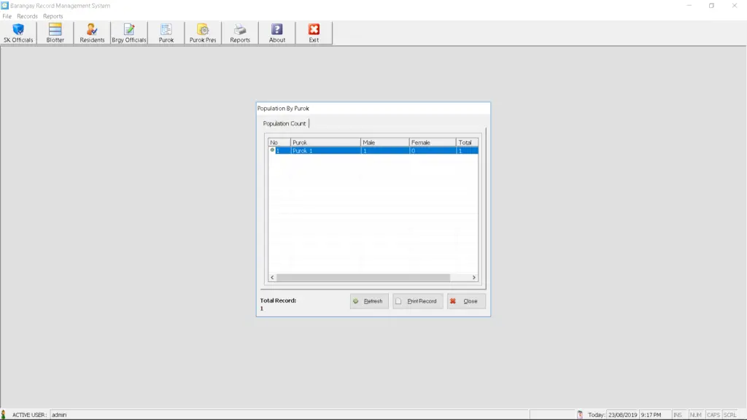Open the Reports menu
This screenshot has height=420, width=747.
tap(52, 15)
